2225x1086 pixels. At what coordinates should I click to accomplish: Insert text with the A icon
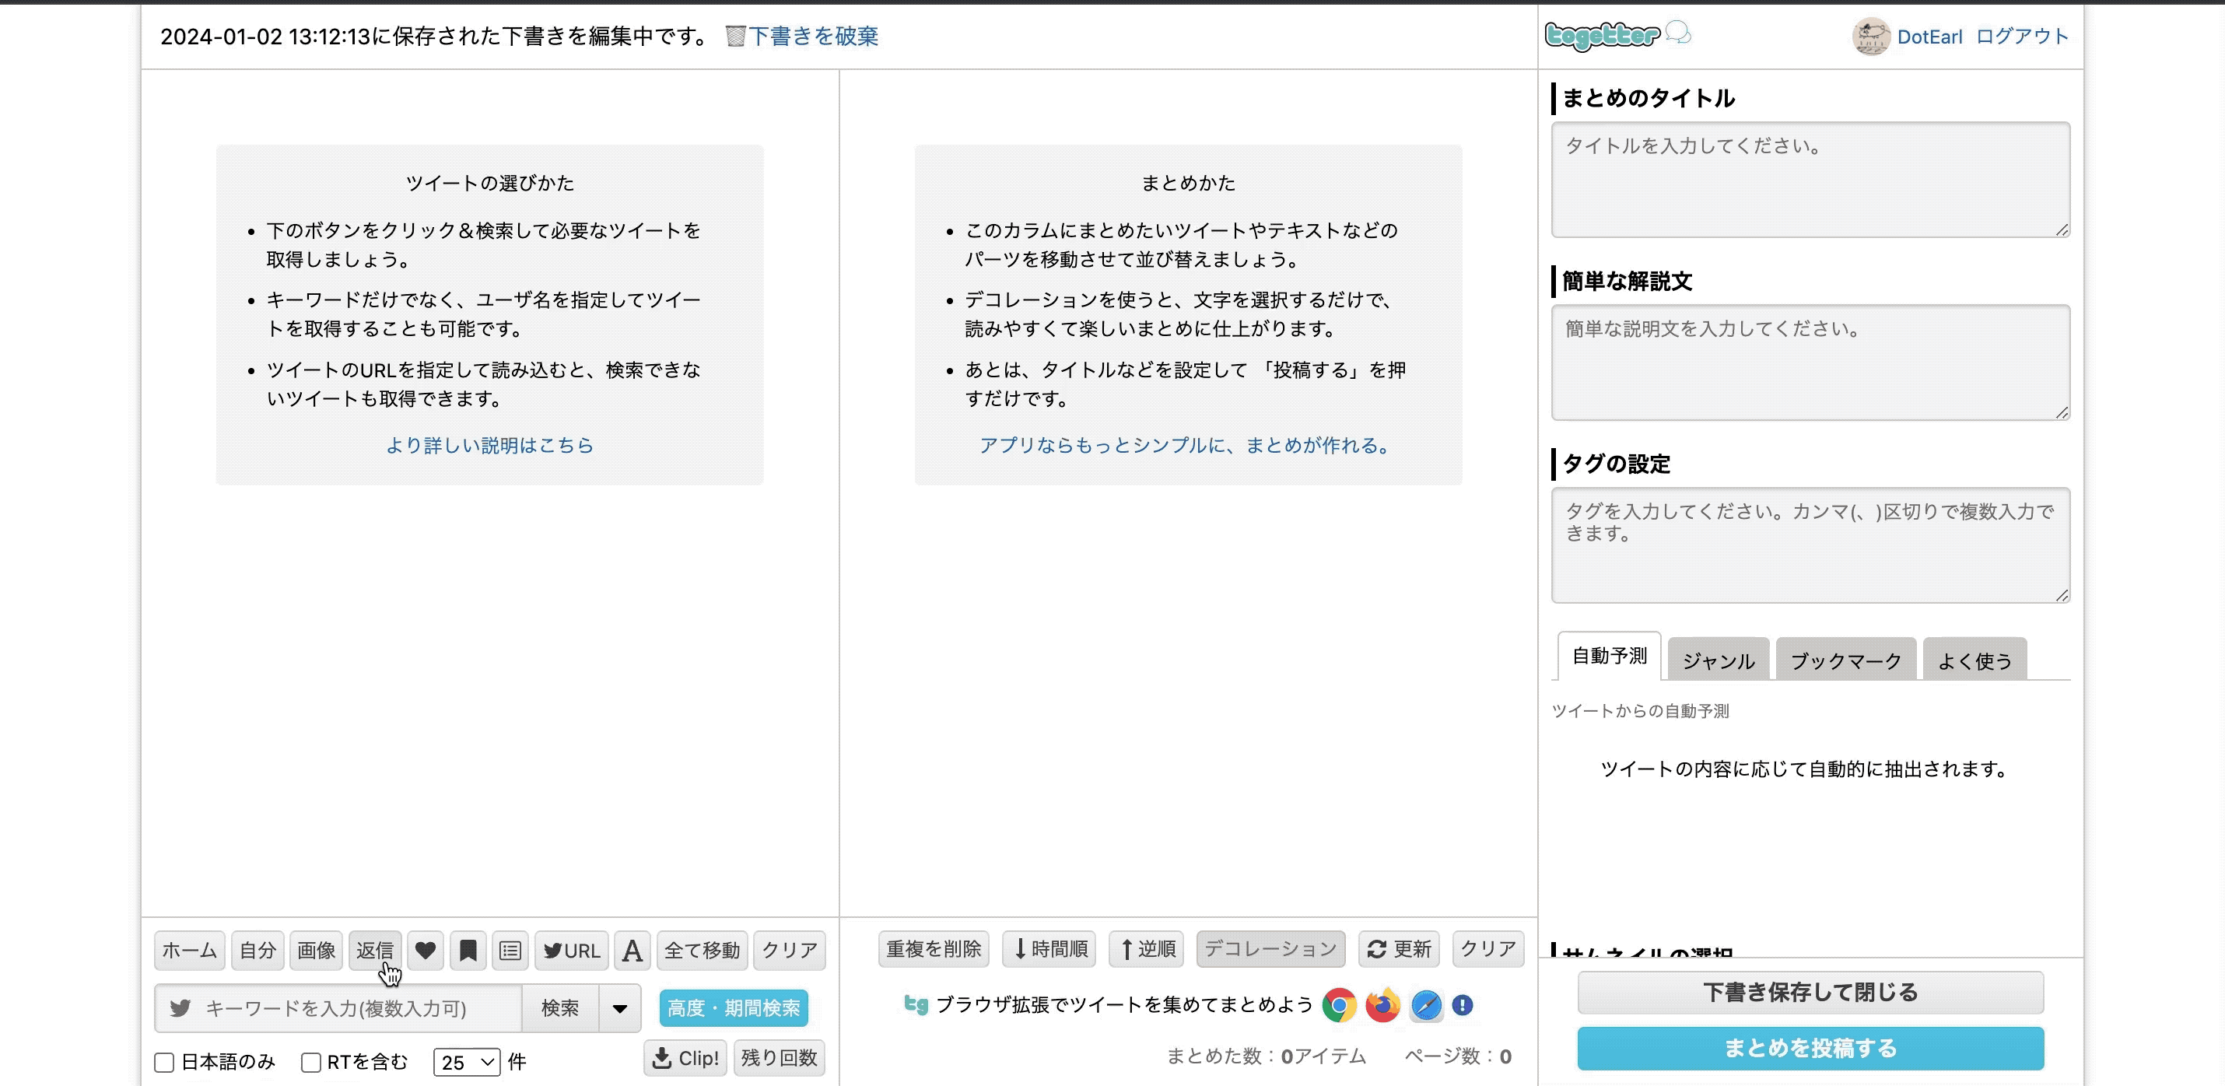tap(632, 951)
